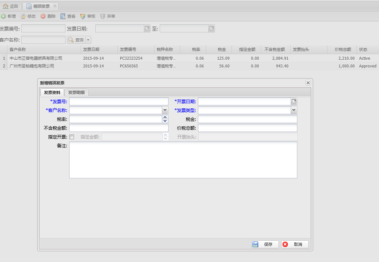Close the 销项发票 tab

55,6
